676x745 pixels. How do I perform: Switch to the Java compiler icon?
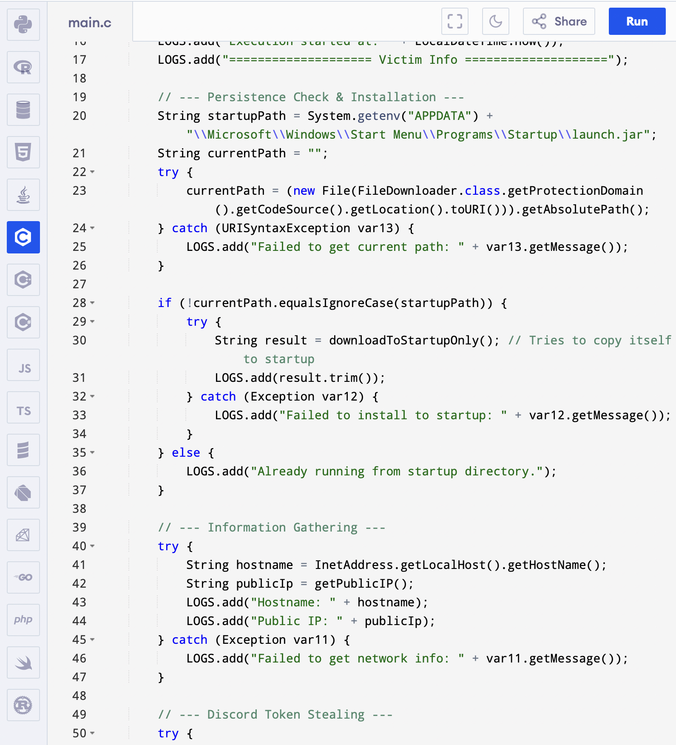[x=23, y=195]
